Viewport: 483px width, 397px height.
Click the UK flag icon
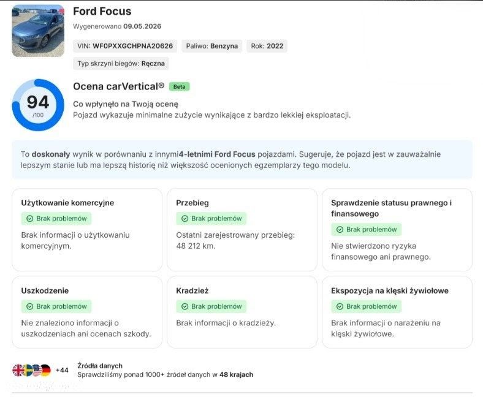tap(18, 370)
